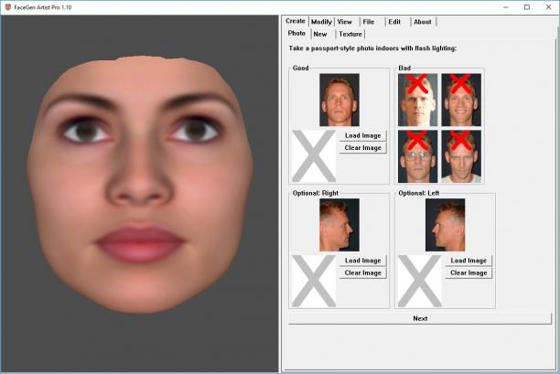Minimize the FaceGen Artist Pro window
The height and width of the screenshot is (374, 560).
pos(506,7)
